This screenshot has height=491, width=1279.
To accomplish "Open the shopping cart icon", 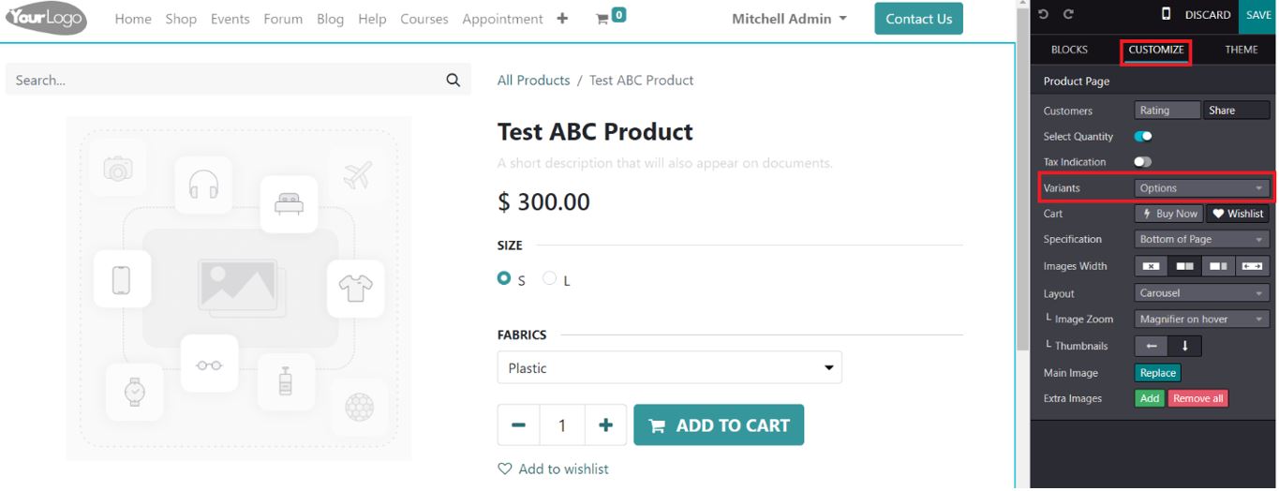I will [602, 19].
